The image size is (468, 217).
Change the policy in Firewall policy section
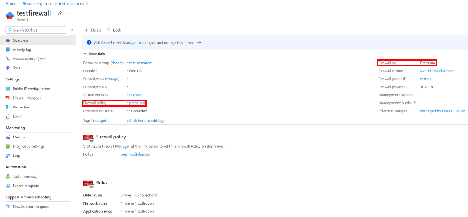143,154
